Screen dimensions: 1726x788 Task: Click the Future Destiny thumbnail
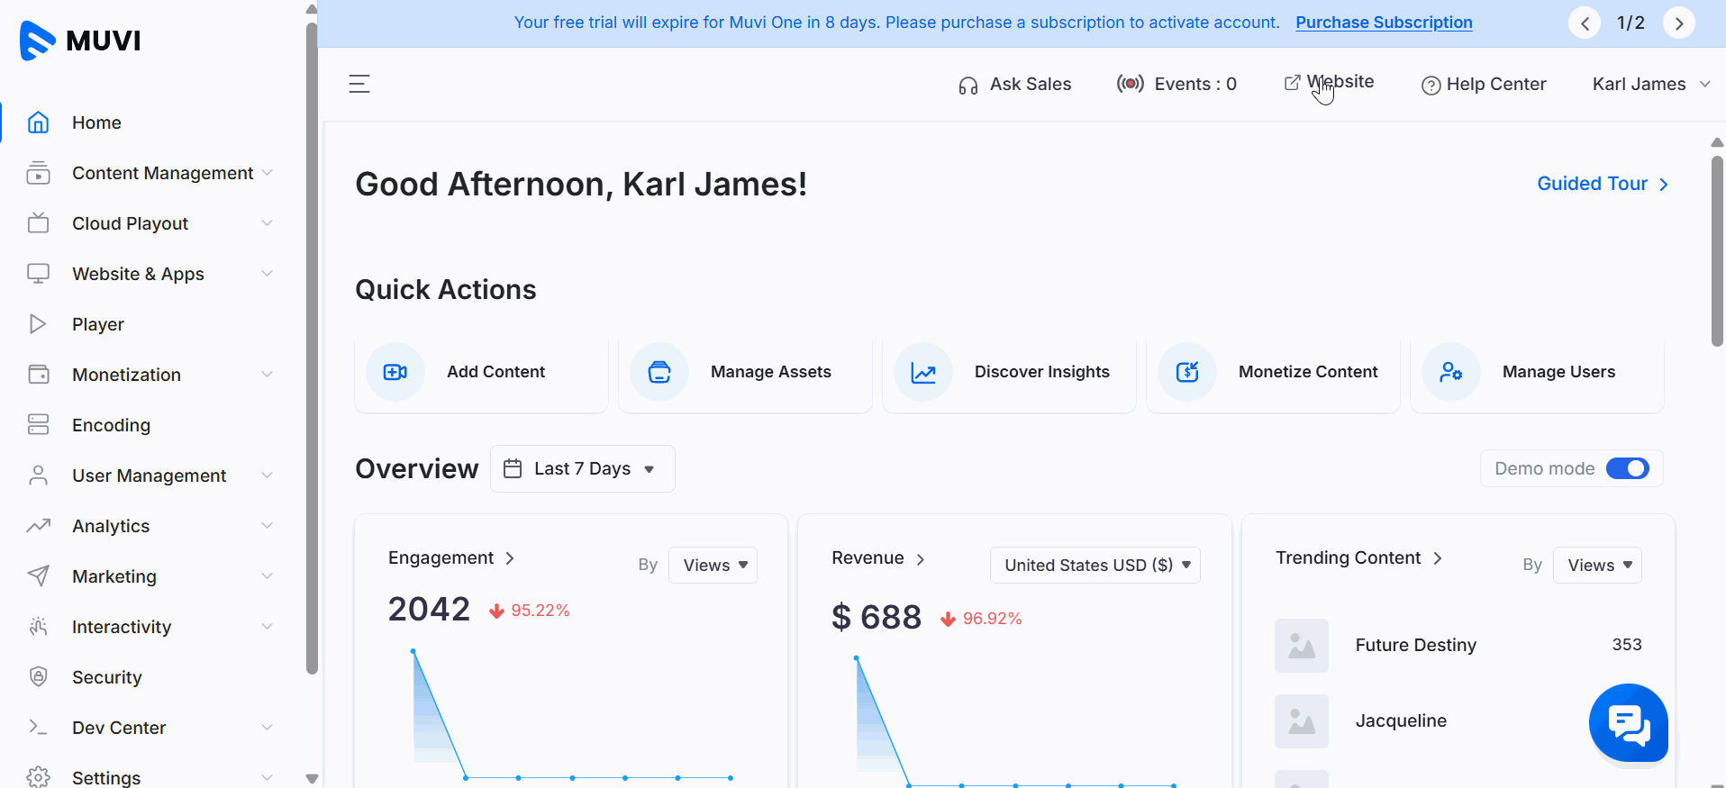[1302, 646]
